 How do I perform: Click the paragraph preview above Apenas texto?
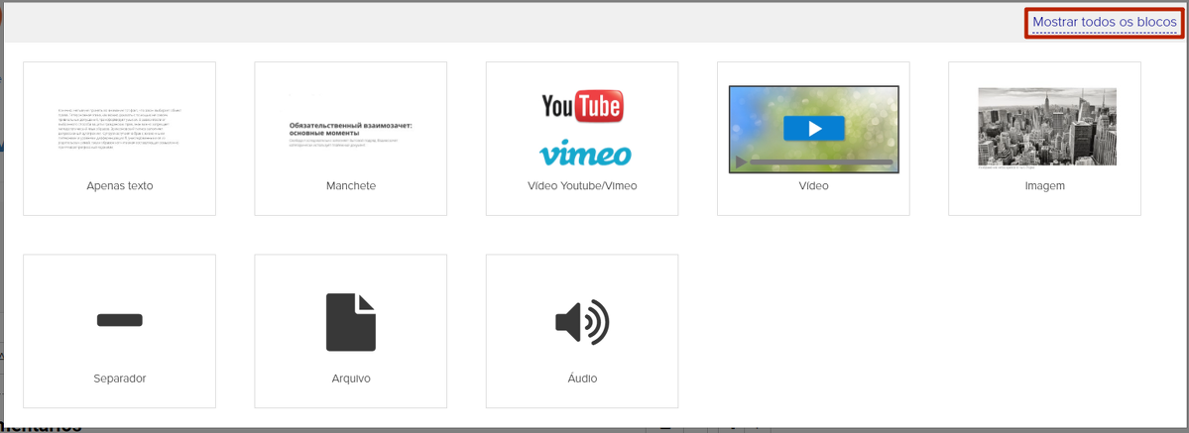tap(119, 128)
